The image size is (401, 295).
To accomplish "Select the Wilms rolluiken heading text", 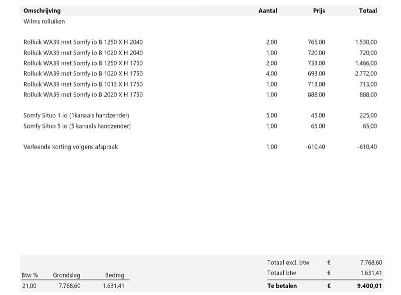I will coord(44,21).
